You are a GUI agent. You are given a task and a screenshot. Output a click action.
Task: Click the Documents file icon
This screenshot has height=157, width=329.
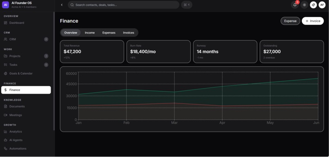pyautogui.click(x=5, y=106)
